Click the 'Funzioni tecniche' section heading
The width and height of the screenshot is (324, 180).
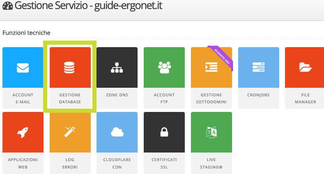(x=26, y=32)
